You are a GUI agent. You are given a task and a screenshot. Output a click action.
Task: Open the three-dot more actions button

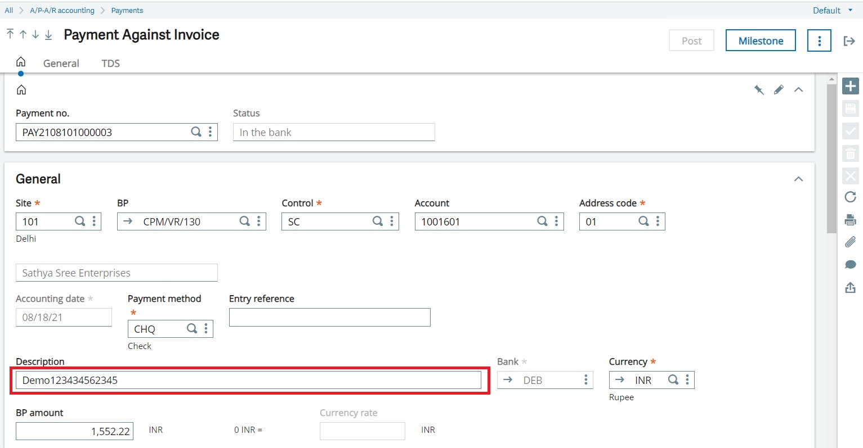(819, 41)
